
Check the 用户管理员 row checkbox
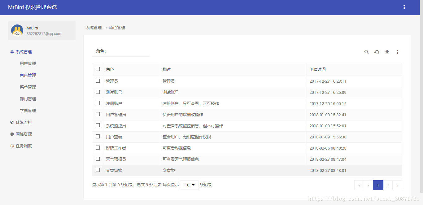coord(98,114)
